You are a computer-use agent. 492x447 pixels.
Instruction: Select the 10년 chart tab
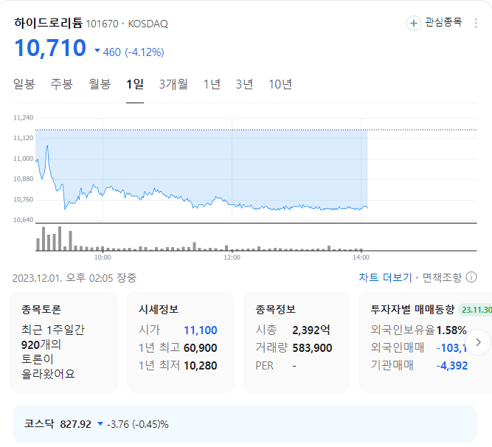(280, 84)
